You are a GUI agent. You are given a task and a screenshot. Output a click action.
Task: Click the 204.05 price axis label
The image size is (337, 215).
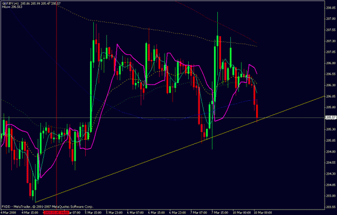pyautogui.click(x=331, y=185)
